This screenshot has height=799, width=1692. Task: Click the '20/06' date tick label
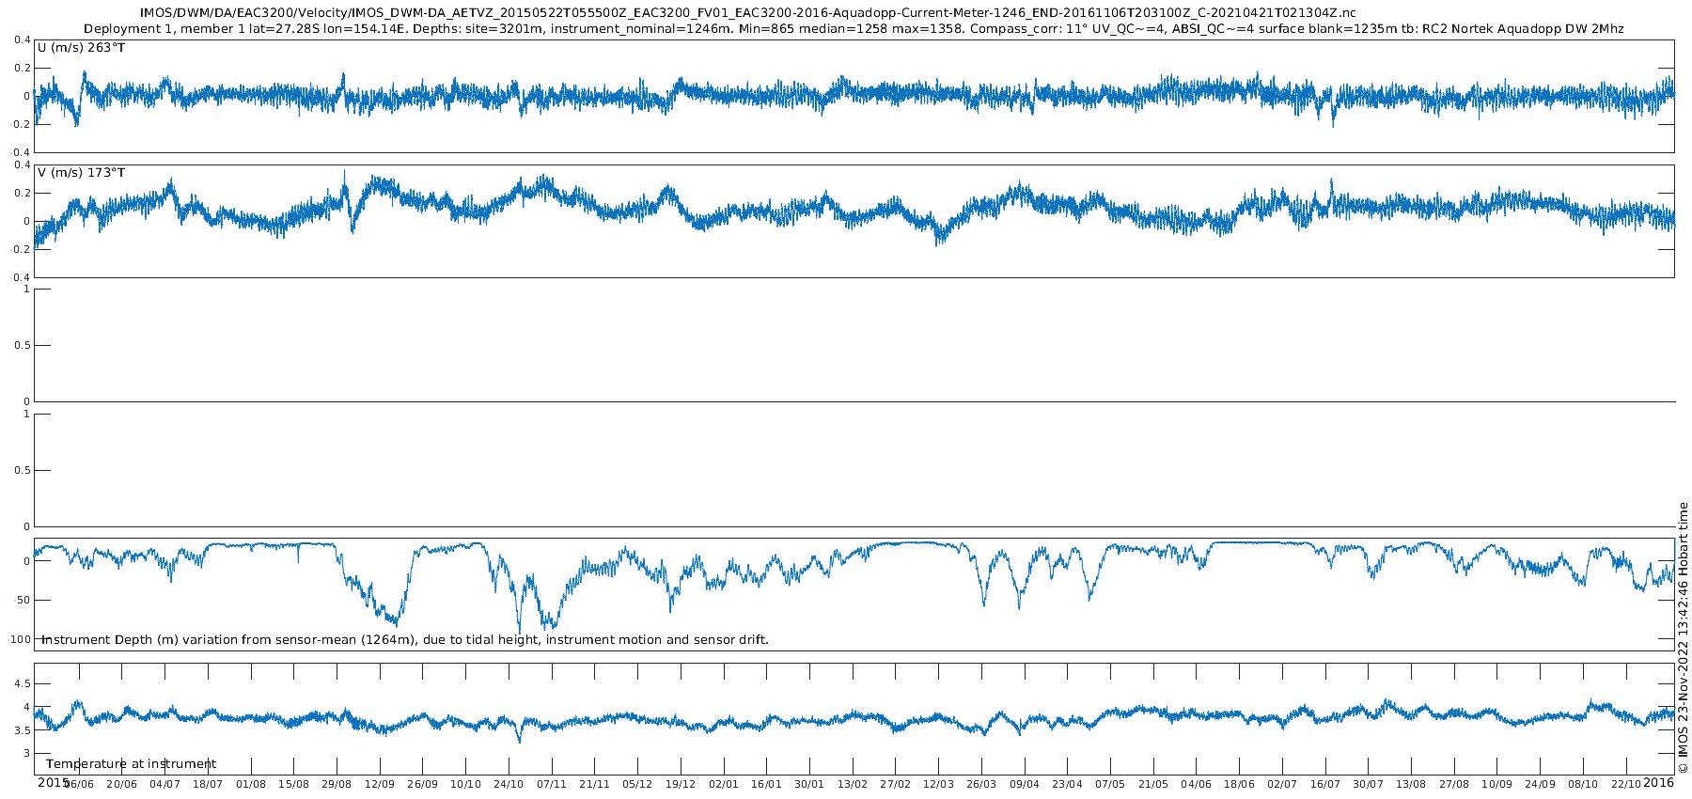point(121,784)
